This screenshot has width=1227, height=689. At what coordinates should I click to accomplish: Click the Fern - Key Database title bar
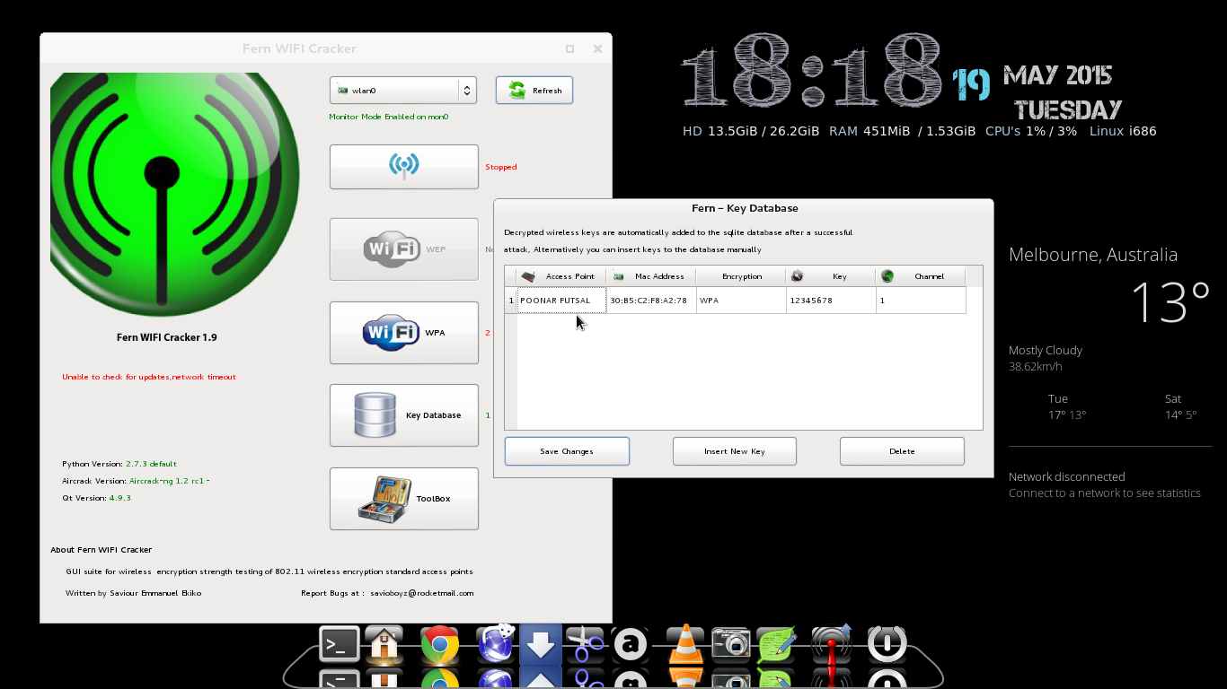(x=744, y=208)
